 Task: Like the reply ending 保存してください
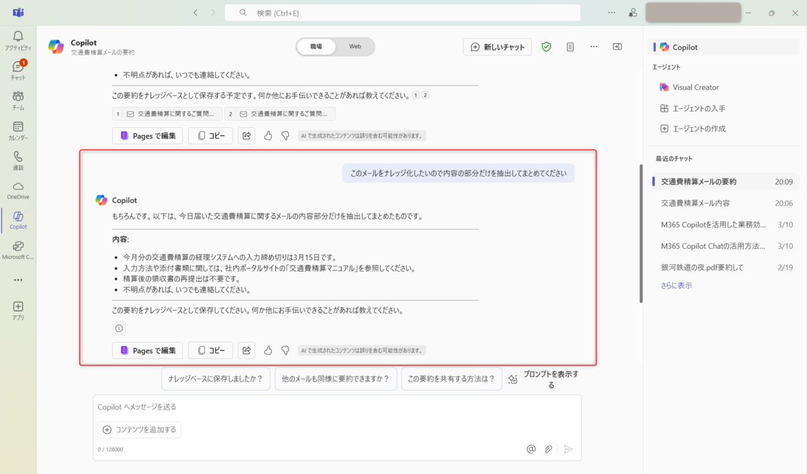click(x=268, y=350)
